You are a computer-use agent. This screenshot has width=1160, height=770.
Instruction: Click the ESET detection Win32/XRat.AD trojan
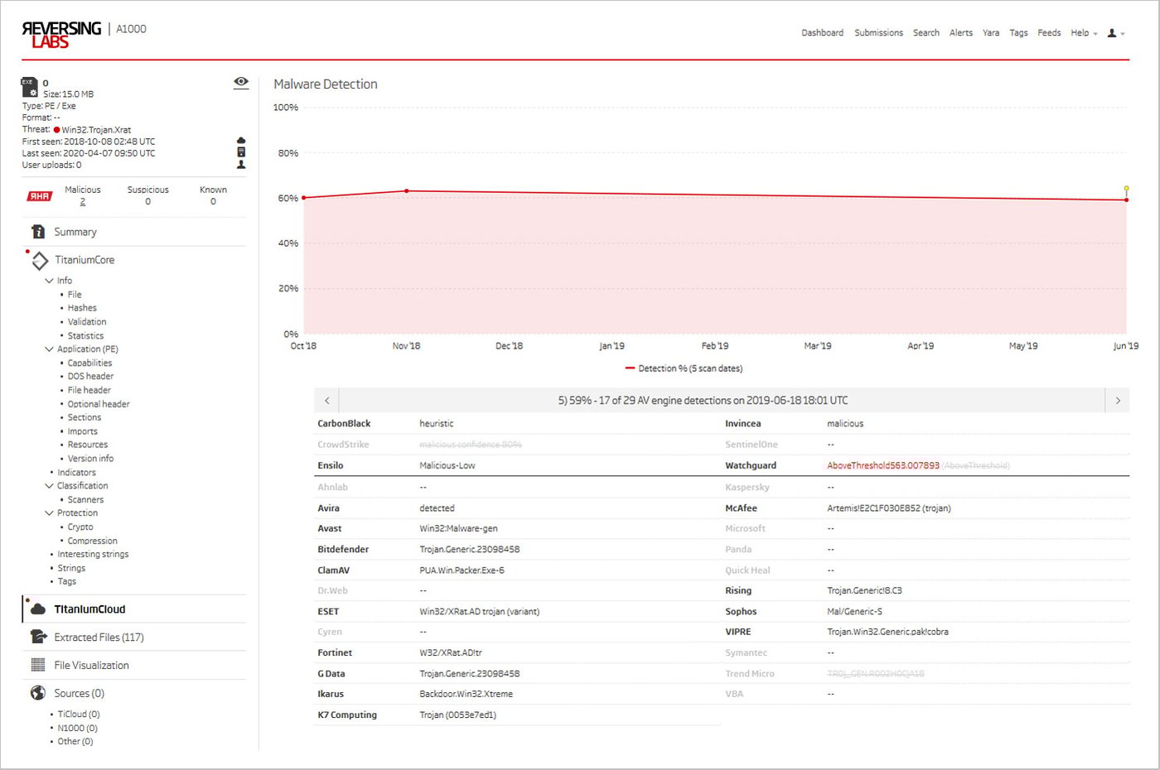[x=480, y=612]
